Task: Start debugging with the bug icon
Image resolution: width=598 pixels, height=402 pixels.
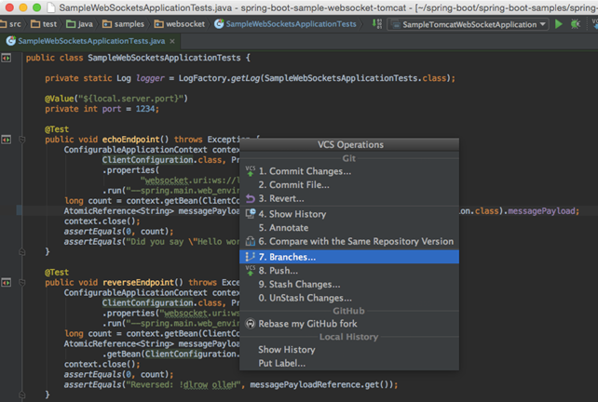Action: [576, 24]
